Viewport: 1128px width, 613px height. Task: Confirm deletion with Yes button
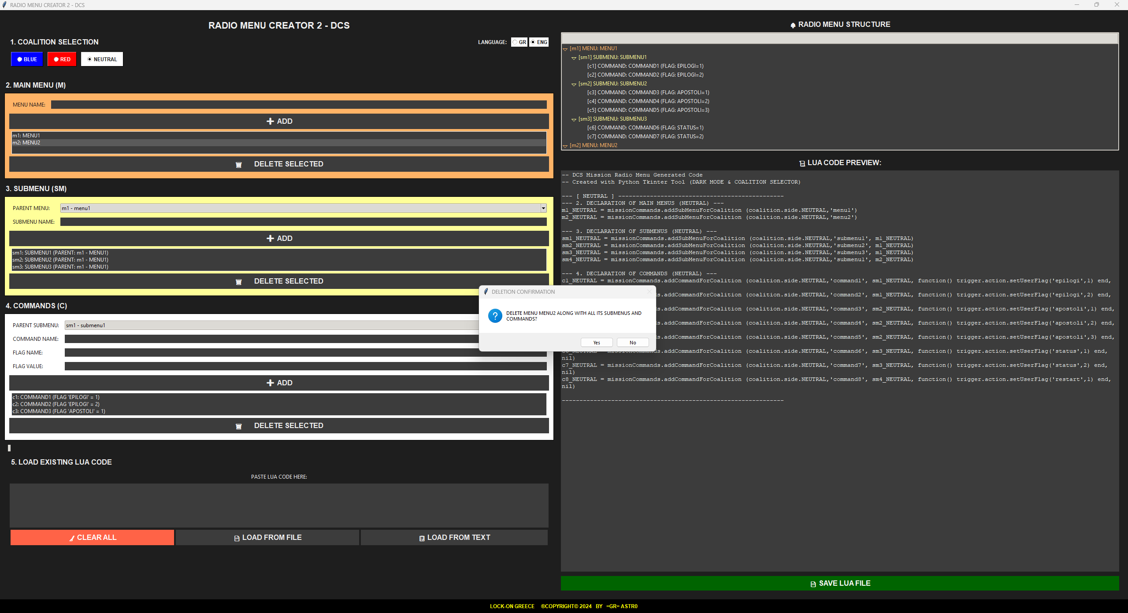coord(596,343)
